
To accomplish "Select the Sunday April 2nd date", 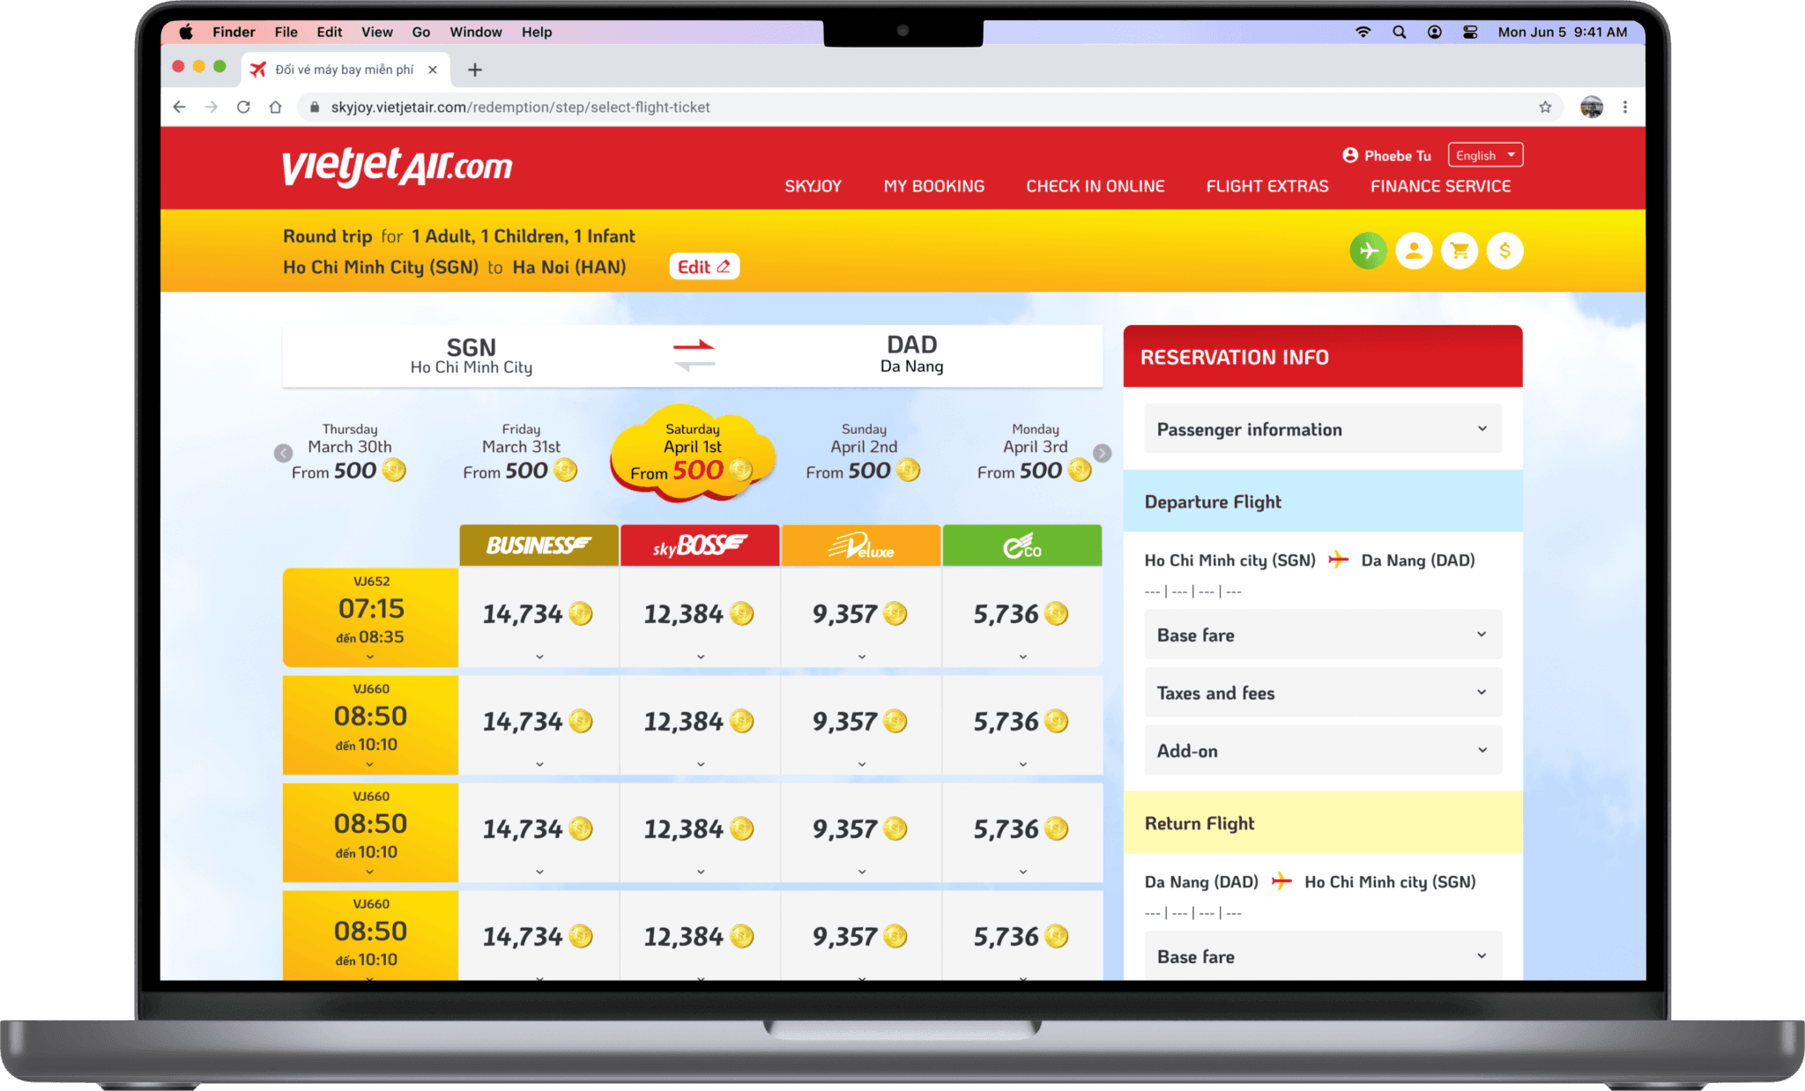I will (x=864, y=452).
